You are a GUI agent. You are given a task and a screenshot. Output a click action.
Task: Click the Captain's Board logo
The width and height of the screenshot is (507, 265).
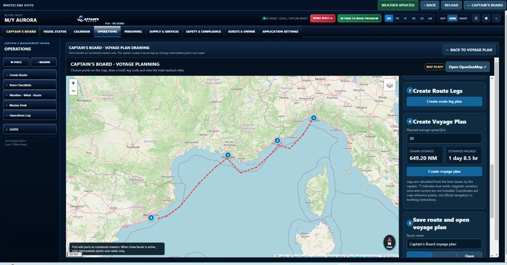(88, 19)
